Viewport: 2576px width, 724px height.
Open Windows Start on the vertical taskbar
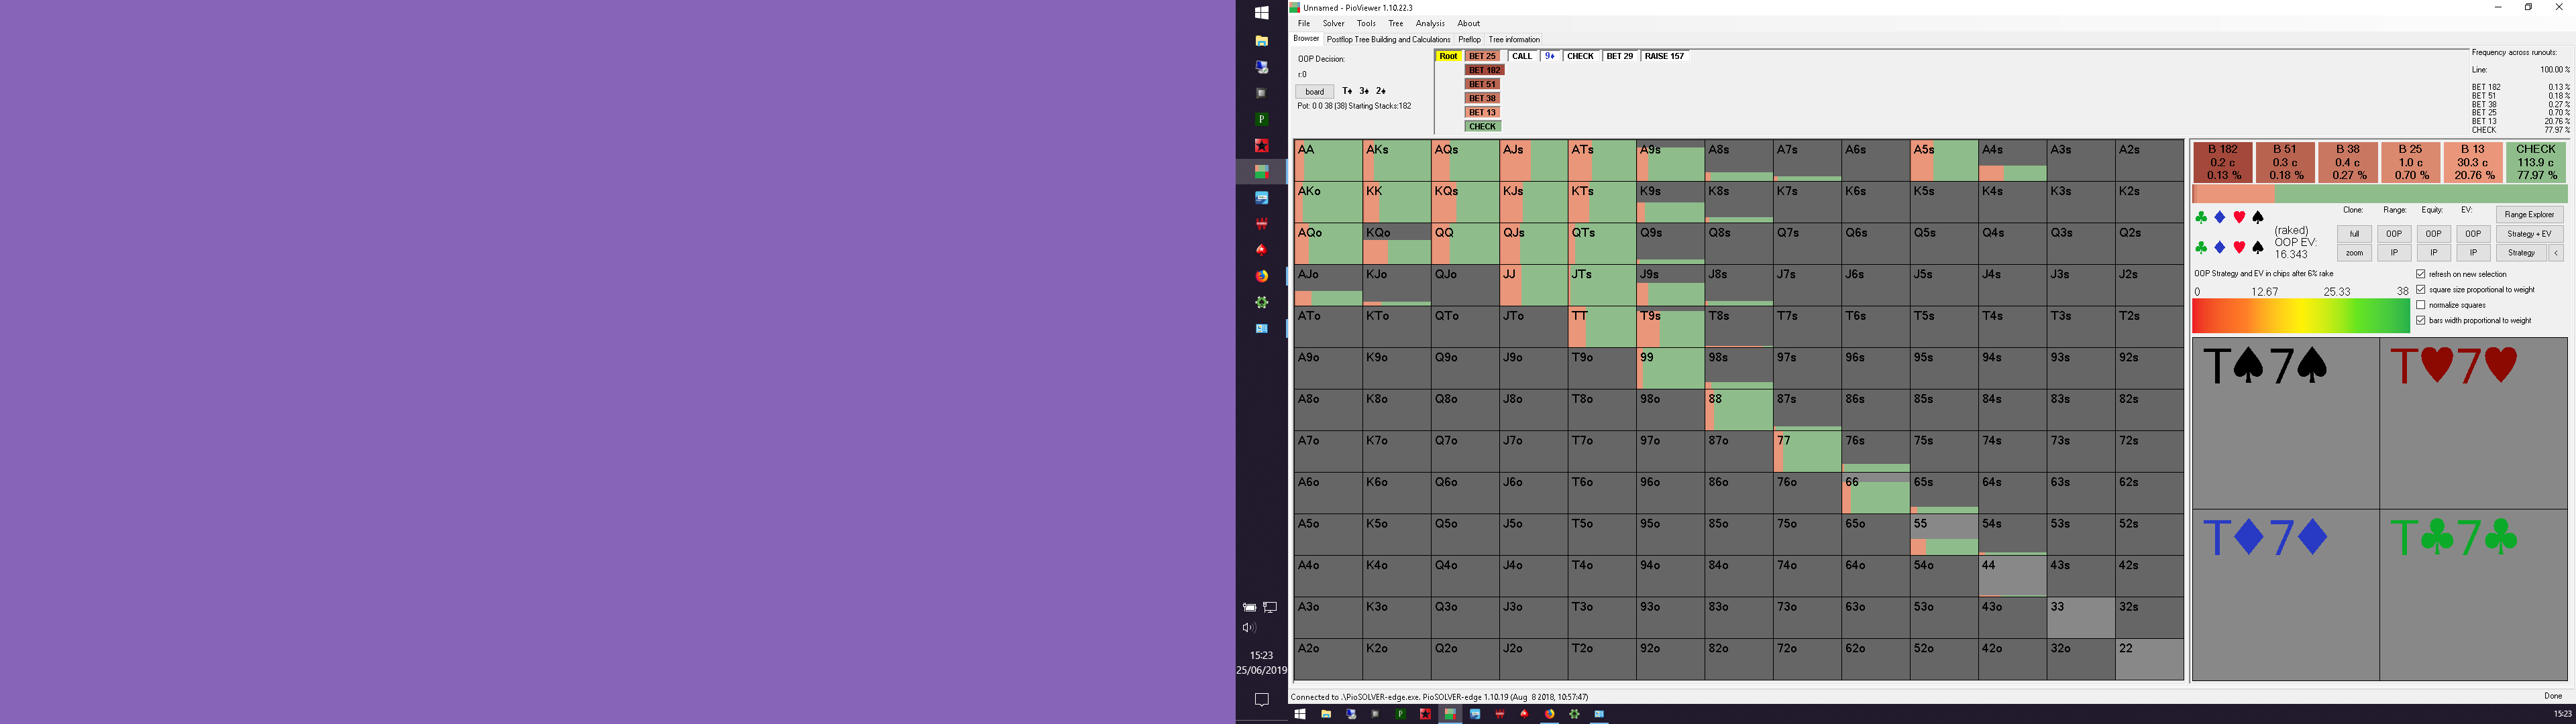[1261, 13]
